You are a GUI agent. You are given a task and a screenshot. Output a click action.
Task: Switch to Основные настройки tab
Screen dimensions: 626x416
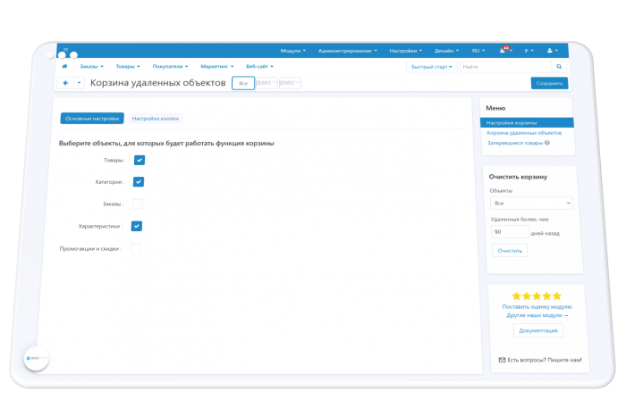[x=92, y=119]
